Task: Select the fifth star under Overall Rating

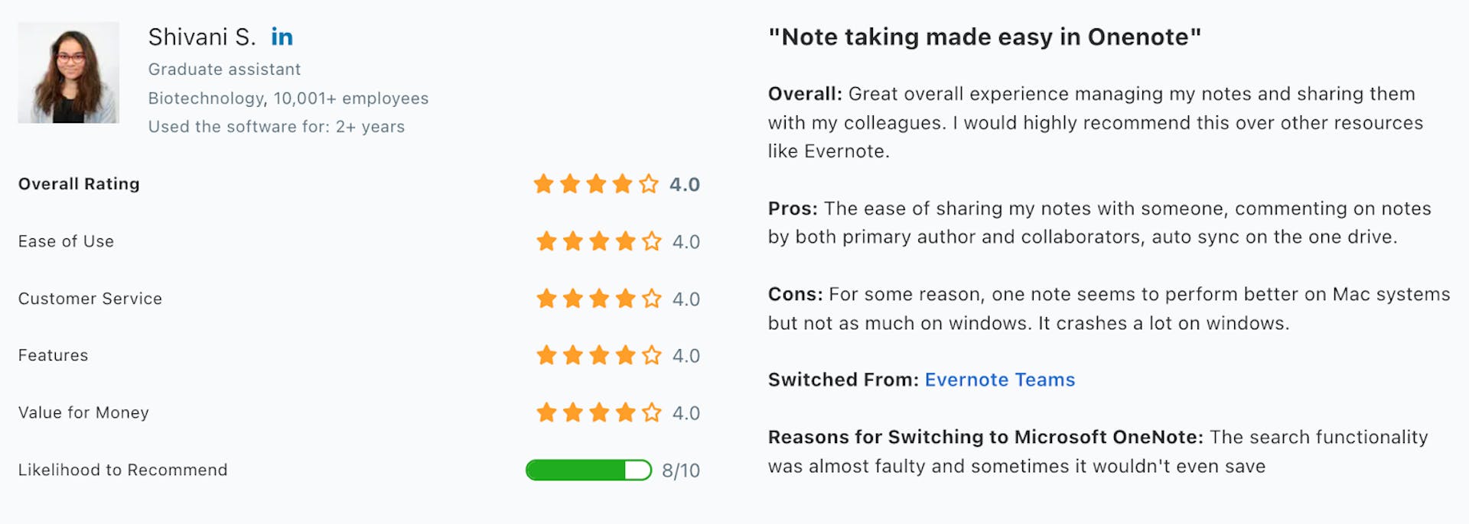Action: 649,183
